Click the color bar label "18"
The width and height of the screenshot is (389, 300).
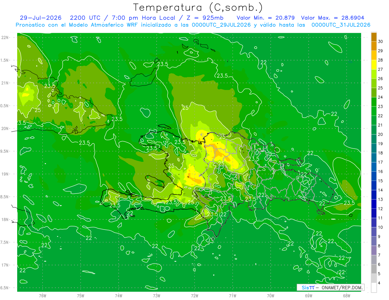click(x=381, y=153)
